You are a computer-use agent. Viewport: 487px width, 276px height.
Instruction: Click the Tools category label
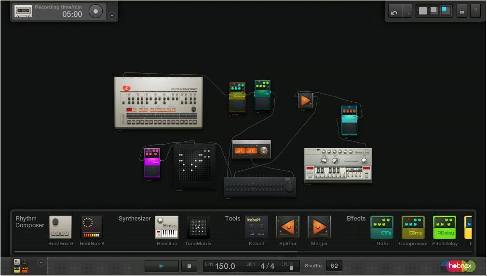232,219
